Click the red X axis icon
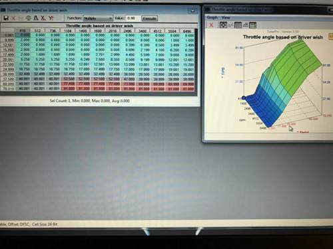Image resolution: width=333 pixels, height=249 pixels. (43, 18)
